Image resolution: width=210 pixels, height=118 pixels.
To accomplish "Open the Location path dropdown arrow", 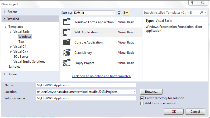I will (x=134, y=92).
